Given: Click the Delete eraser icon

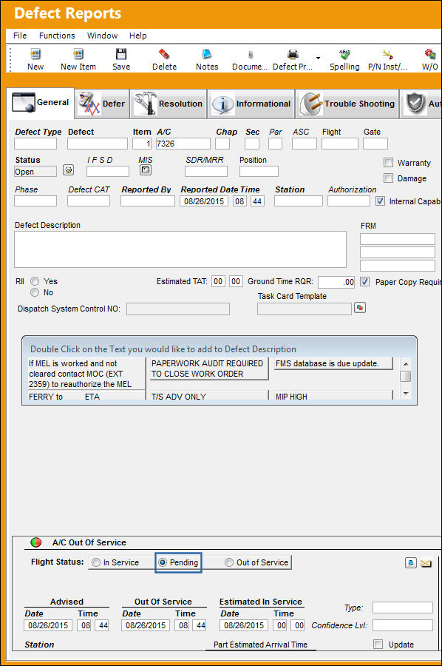Looking at the screenshot, I should pyautogui.click(x=164, y=54).
